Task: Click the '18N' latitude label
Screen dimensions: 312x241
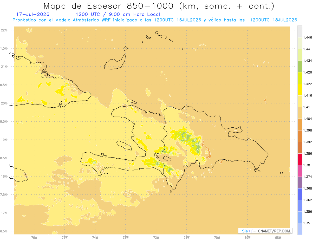Action: coord(4,176)
